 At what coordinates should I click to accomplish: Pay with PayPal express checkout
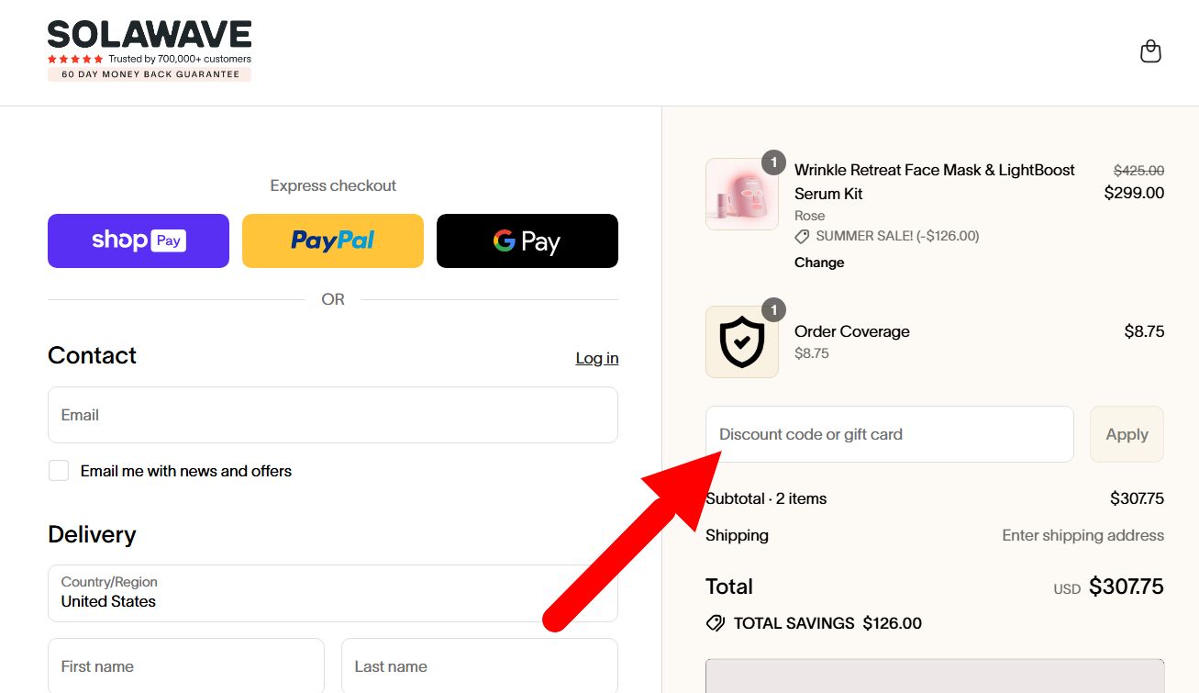click(333, 240)
